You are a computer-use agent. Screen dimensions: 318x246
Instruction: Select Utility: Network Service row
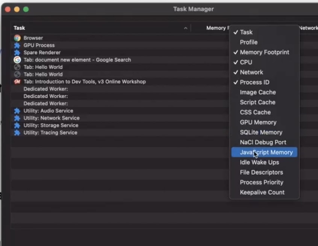click(120, 118)
